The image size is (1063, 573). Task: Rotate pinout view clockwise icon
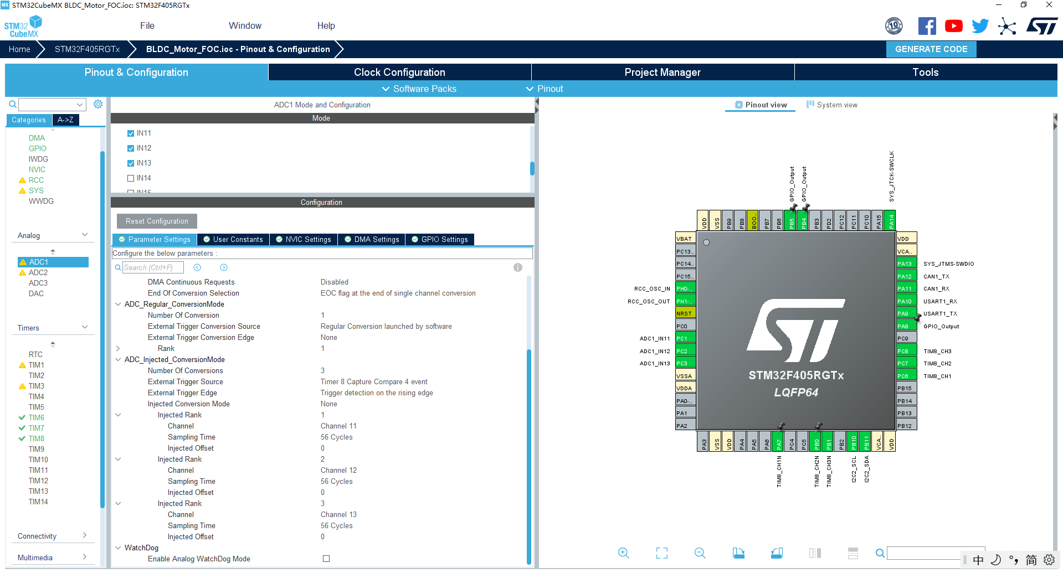pyautogui.click(x=738, y=553)
